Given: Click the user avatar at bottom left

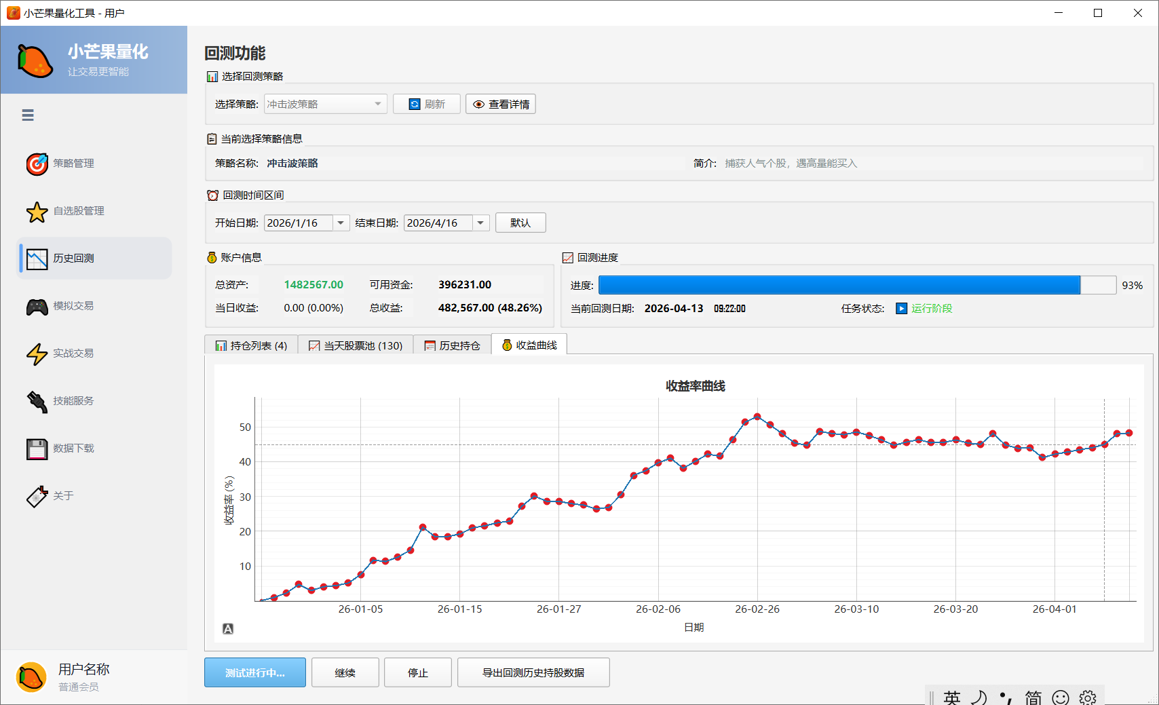Looking at the screenshot, I should 30,676.
